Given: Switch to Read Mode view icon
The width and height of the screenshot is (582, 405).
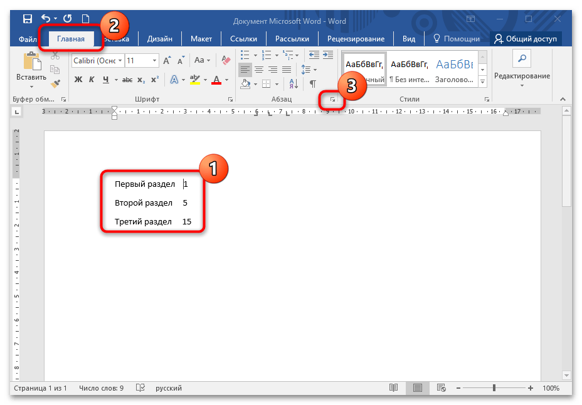Looking at the screenshot, I should pos(393,388).
